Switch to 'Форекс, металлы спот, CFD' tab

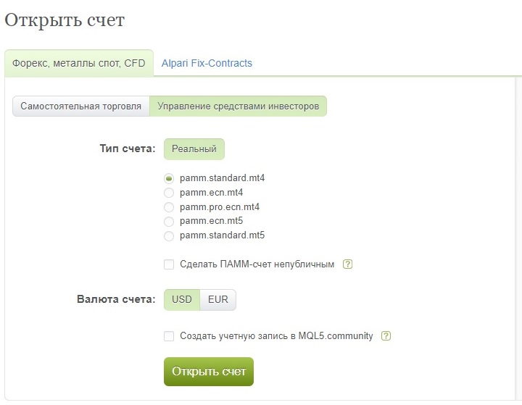coord(79,63)
